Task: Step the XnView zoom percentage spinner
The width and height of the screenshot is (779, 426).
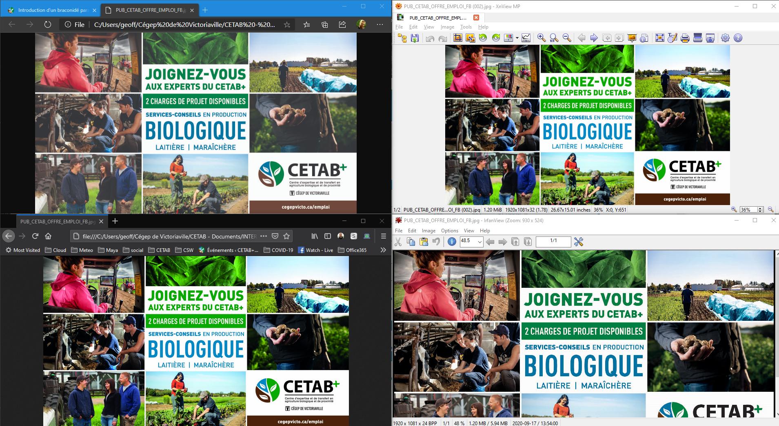Action: point(760,210)
